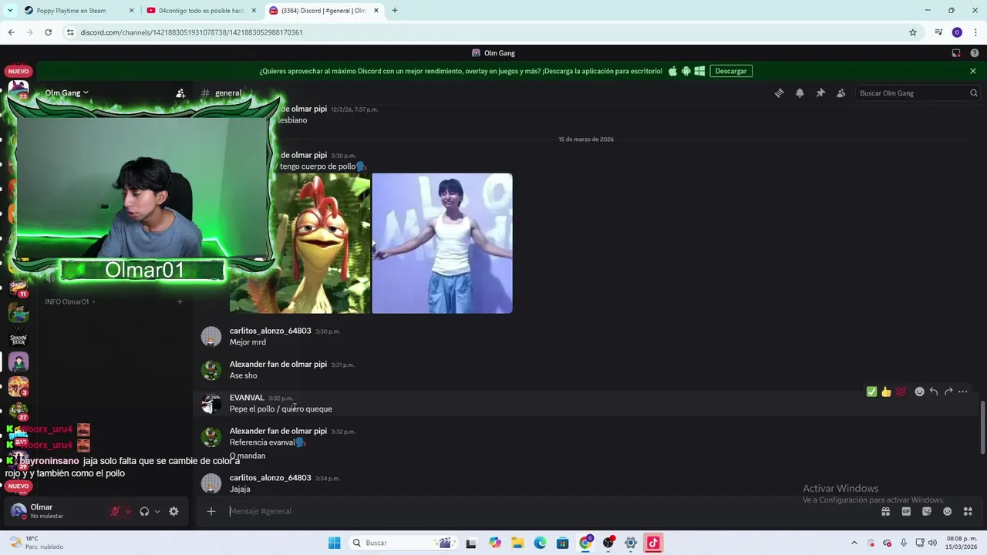
Task: Go back in browser history
Action: pos(11,32)
